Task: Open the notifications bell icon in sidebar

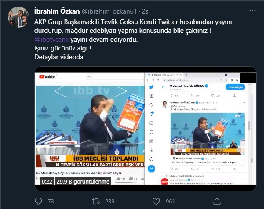Action: point(152,114)
